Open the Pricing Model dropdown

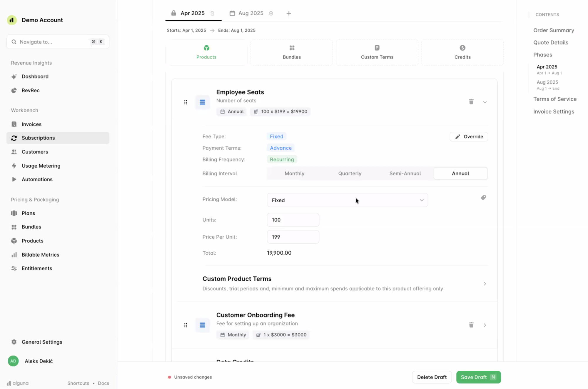click(347, 200)
